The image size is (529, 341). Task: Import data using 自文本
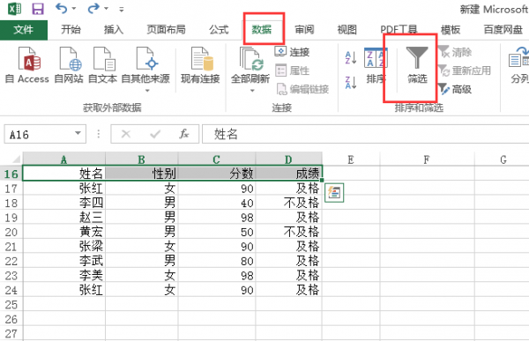(x=102, y=65)
